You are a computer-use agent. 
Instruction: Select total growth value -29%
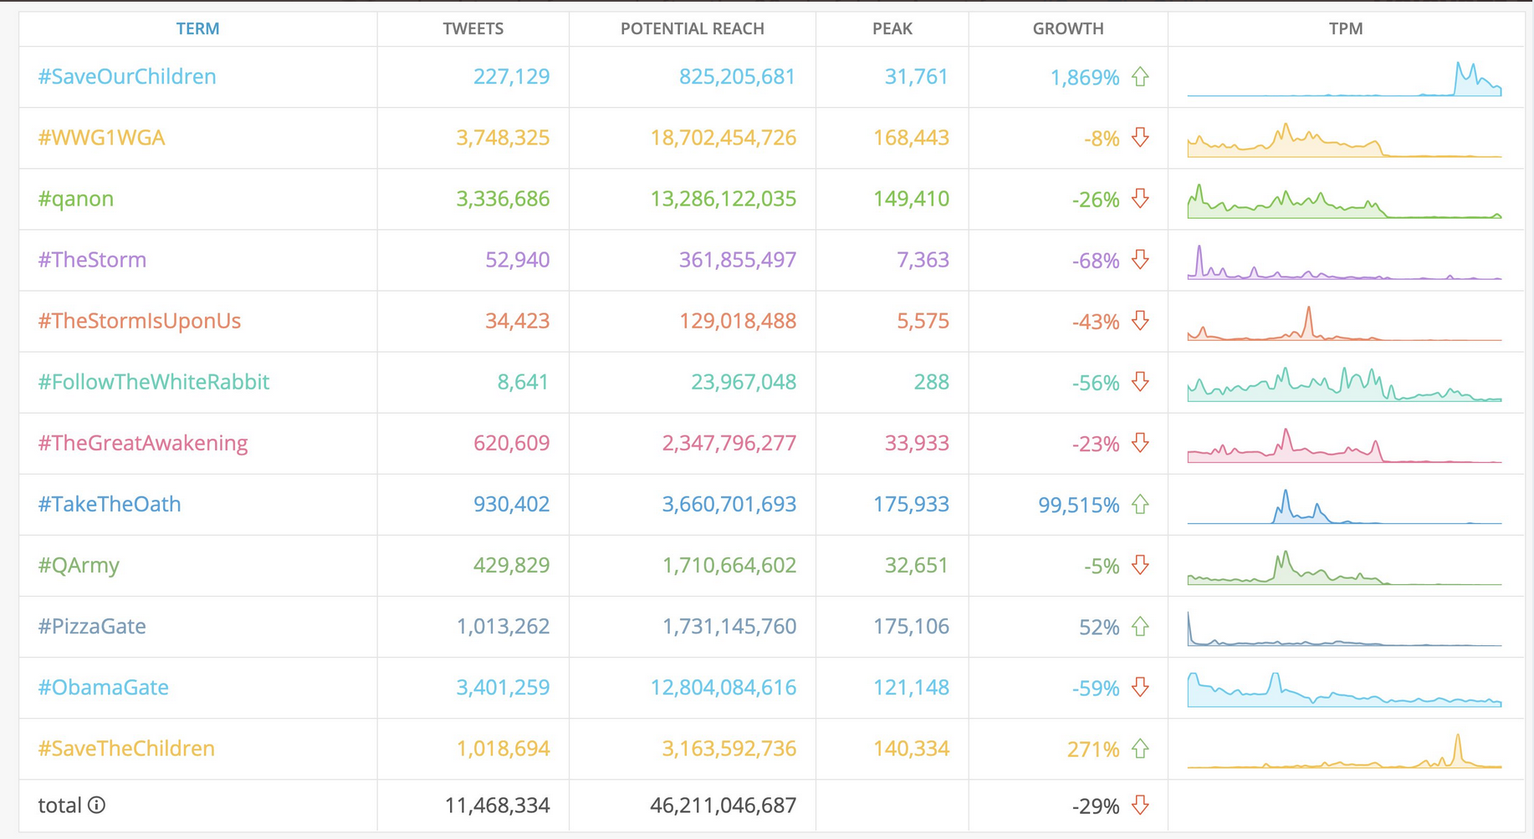[1096, 806]
